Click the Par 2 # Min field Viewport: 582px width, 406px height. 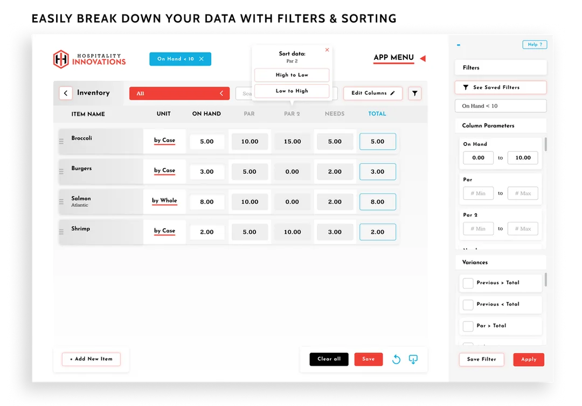[478, 229]
